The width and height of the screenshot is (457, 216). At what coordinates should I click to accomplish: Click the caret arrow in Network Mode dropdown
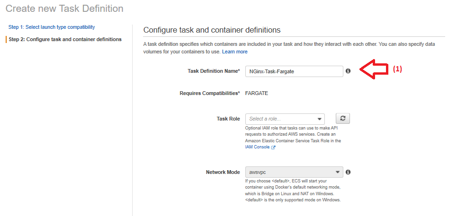337,172
